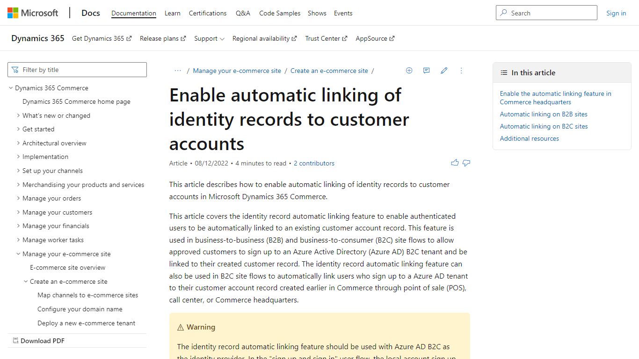Go to the Learn tab
The width and height of the screenshot is (639, 359).
[x=173, y=13]
